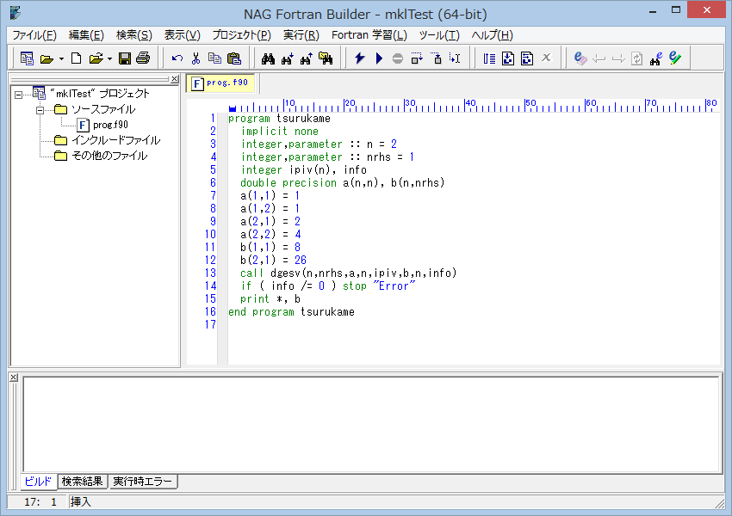Click the Find in Files folder-binoculars icon
Image resolution: width=732 pixels, height=516 pixels.
coord(325,58)
